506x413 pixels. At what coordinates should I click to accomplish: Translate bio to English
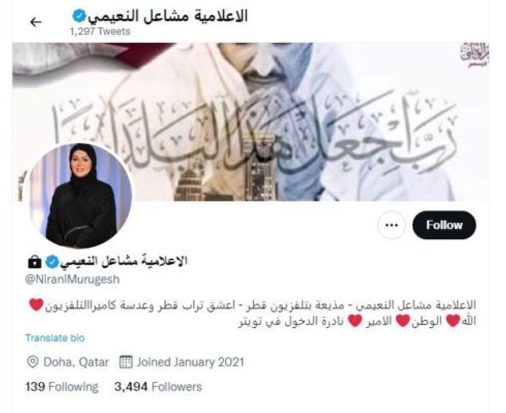(55, 338)
